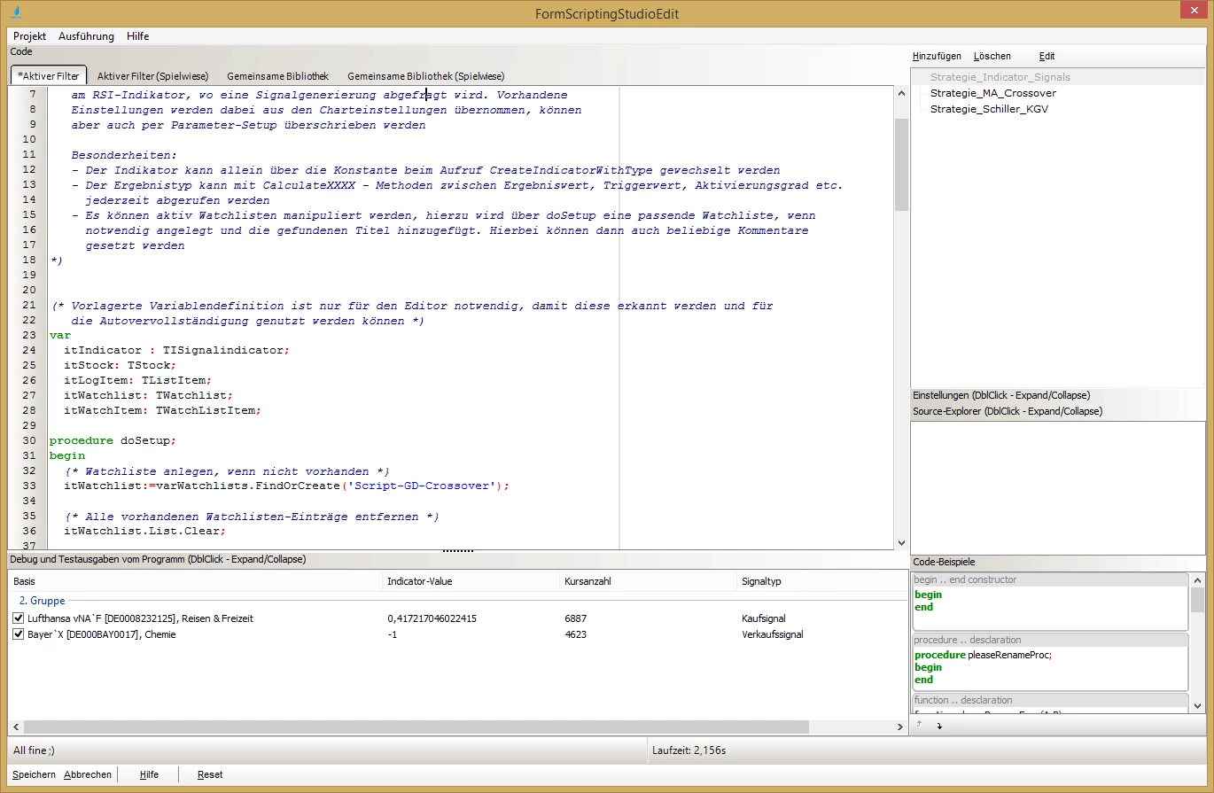The image size is (1214, 793).
Task: Open the Hilfe menu in menu bar
Action: 137,36
